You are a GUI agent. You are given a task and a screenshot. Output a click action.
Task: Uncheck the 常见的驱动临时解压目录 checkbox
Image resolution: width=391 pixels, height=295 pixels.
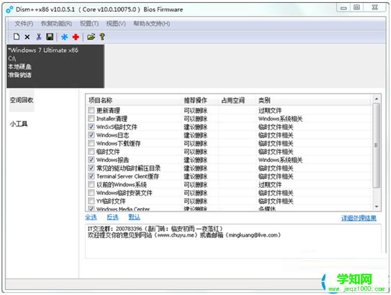(91, 168)
